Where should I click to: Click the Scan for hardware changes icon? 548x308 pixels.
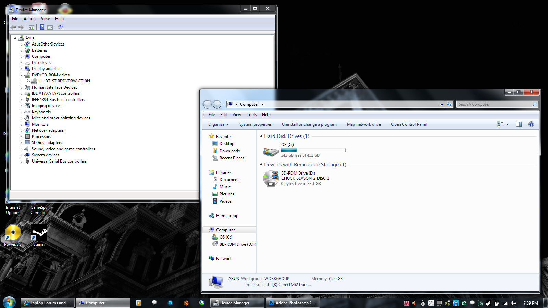click(61, 27)
